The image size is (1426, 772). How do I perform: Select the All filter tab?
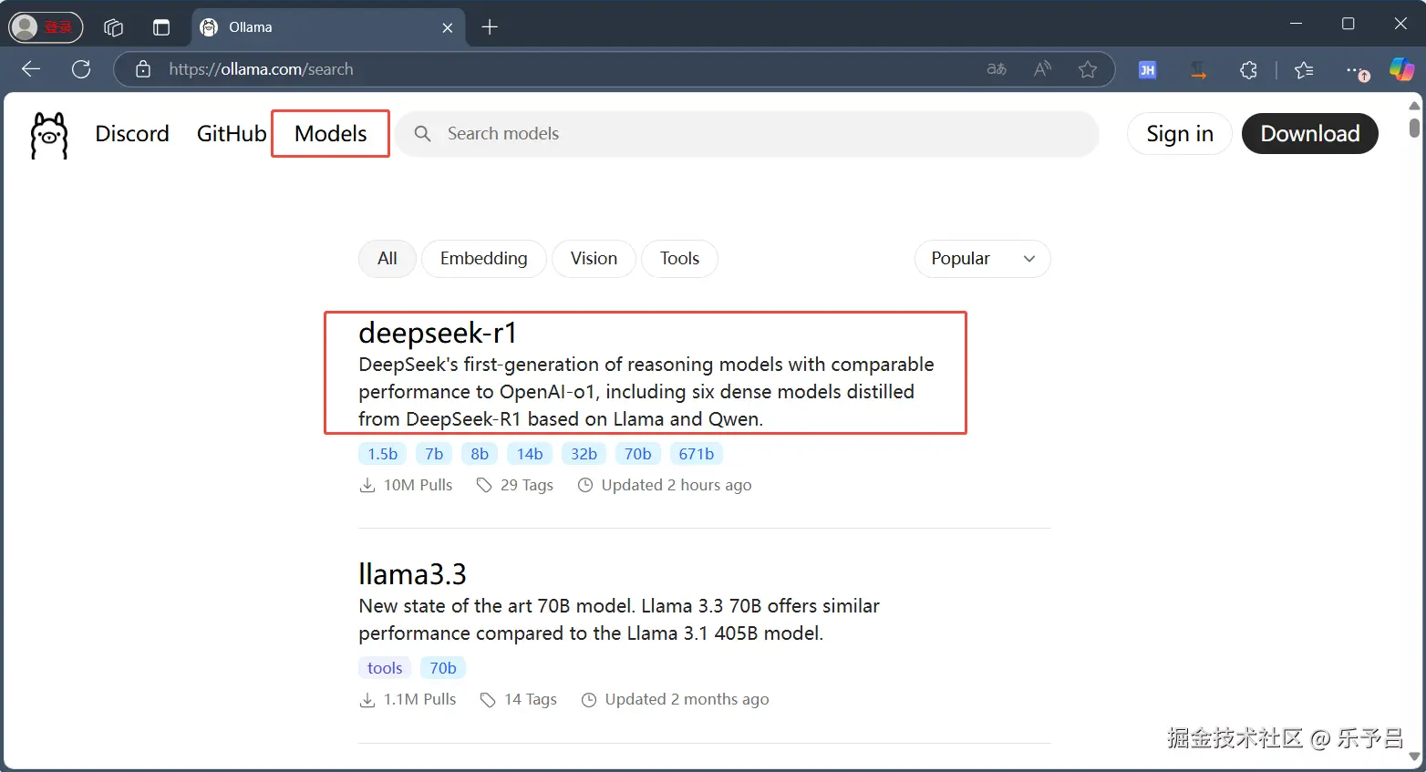[387, 259]
